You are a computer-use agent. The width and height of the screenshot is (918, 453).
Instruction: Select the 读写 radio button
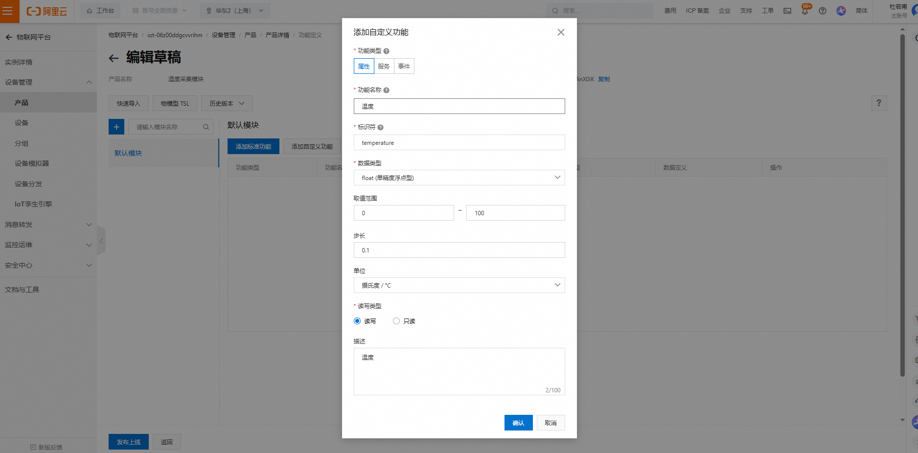point(357,320)
